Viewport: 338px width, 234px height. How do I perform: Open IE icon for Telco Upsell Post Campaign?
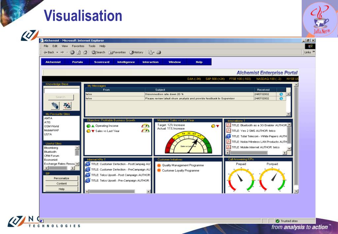87,175
